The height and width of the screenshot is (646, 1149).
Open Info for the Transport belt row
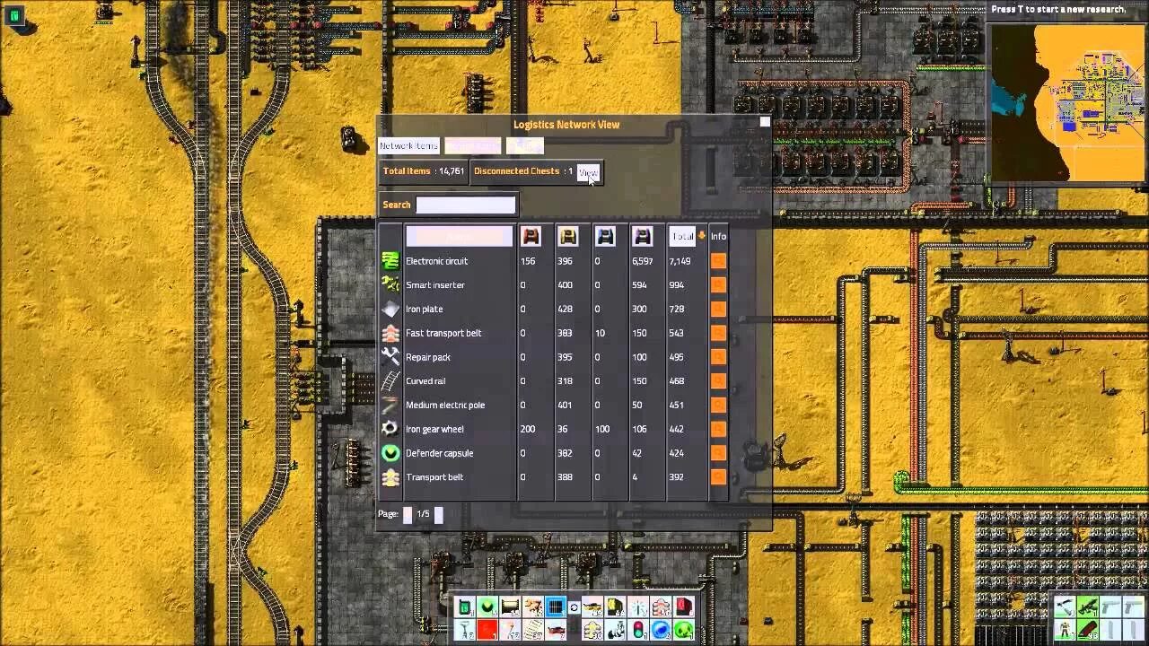(718, 477)
